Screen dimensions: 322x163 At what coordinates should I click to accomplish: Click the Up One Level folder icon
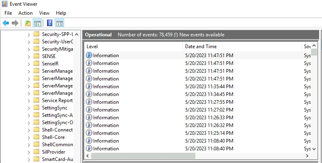click(x=28, y=23)
